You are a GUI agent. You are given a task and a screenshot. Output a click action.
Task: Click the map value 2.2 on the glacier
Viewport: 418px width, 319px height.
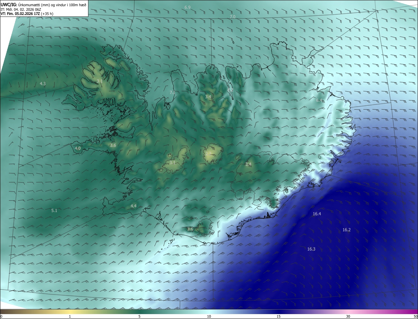[x=208, y=154]
